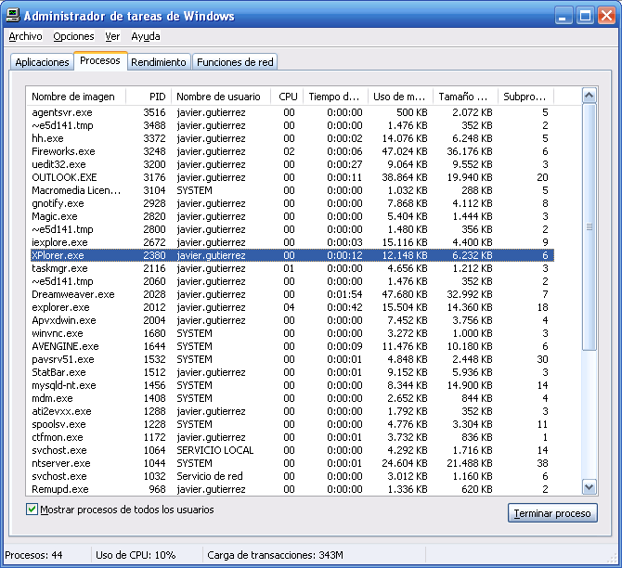Sort by CPU column header

click(288, 97)
